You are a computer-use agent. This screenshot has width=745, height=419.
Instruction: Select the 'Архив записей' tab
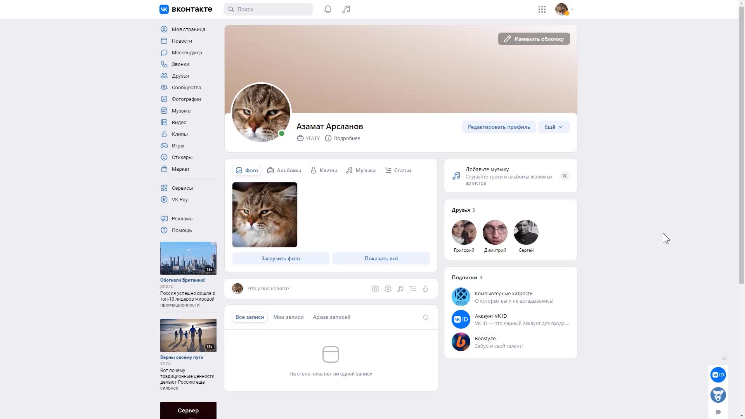point(331,317)
